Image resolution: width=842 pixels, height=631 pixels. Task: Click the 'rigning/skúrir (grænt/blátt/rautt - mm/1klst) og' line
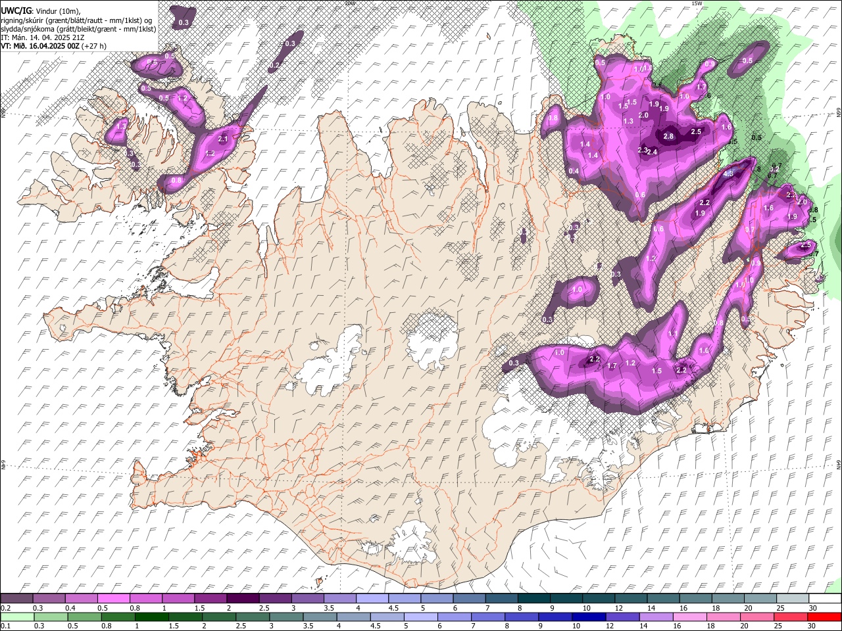point(76,20)
